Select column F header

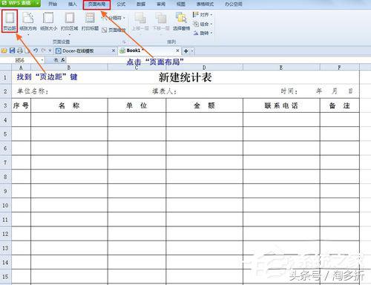coord(339,68)
